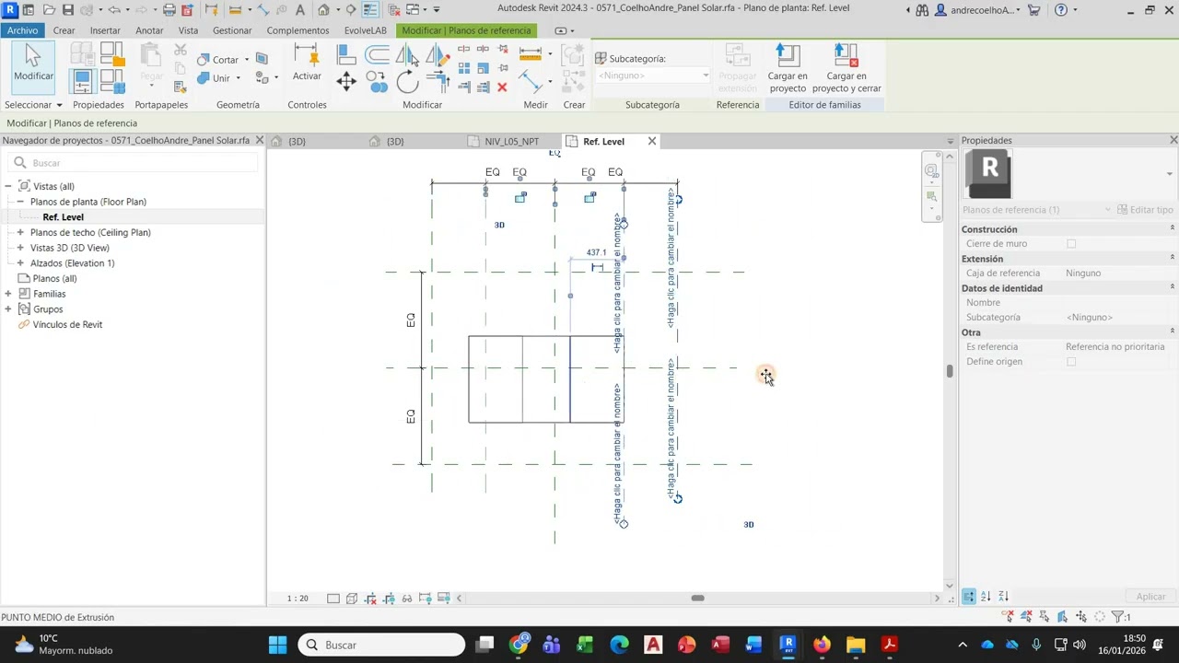The image size is (1179, 663).
Task: Click the Buscar field in project browser
Action: pos(134,163)
